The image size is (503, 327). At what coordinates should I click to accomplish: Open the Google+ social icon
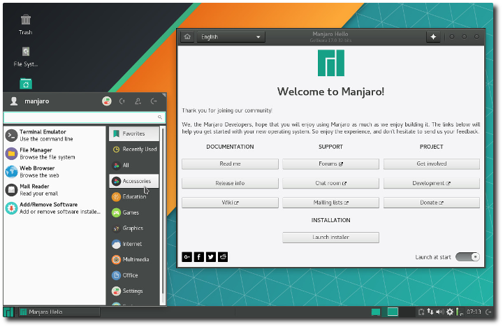pyautogui.click(x=187, y=257)
